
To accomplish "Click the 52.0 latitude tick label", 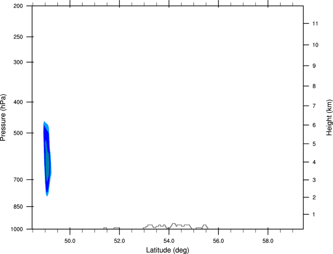I will 119,241.
